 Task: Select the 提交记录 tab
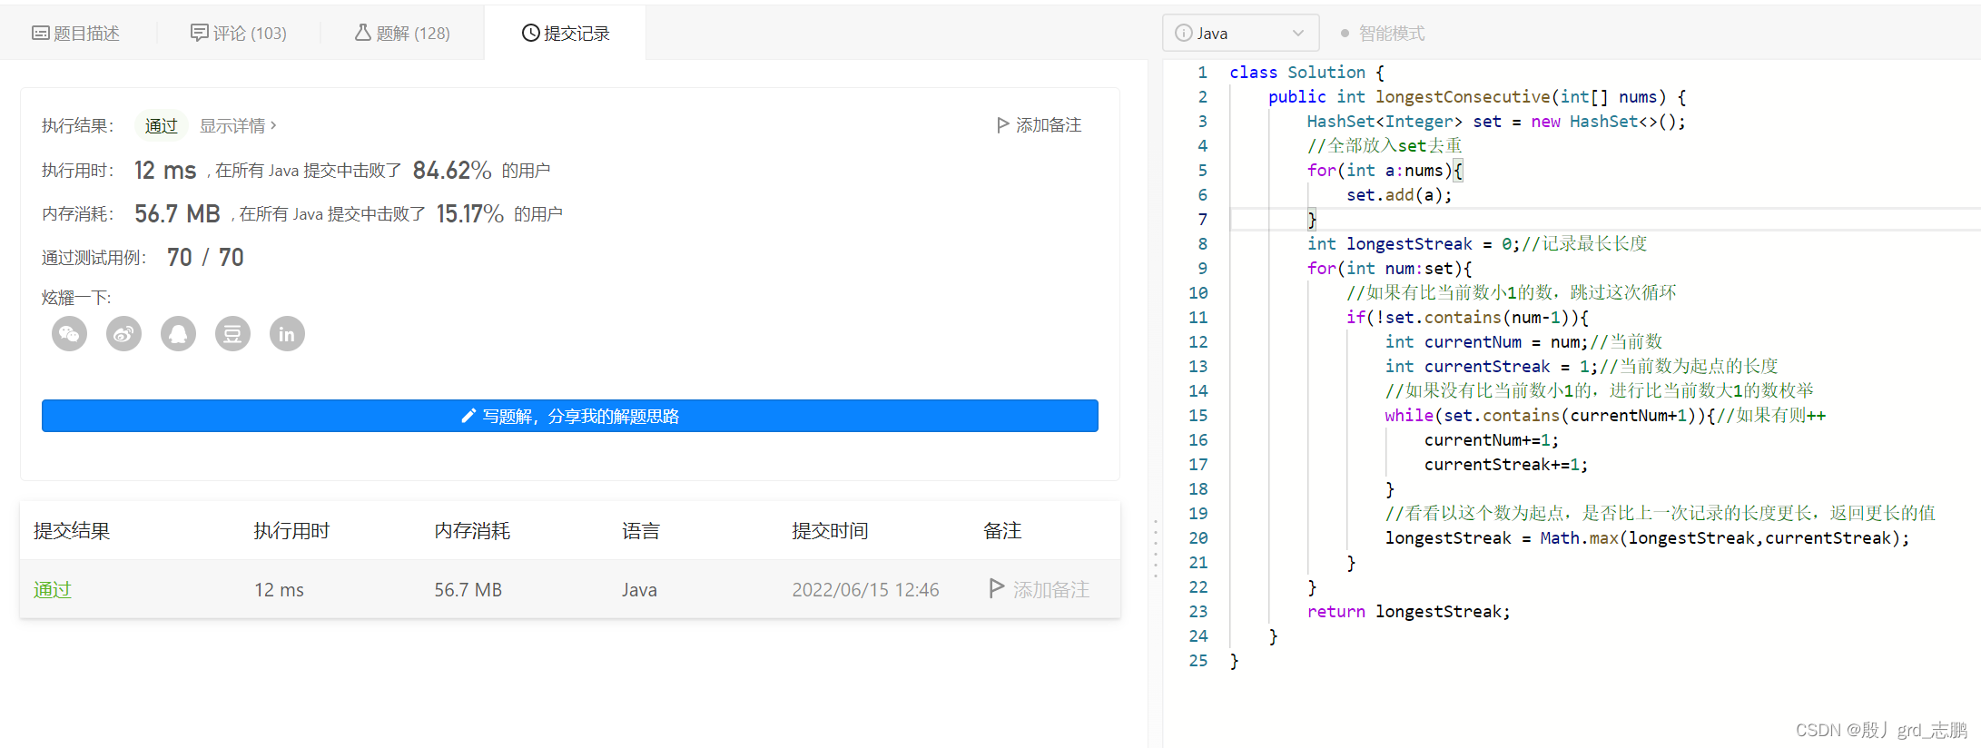click(x=566, y=33)
